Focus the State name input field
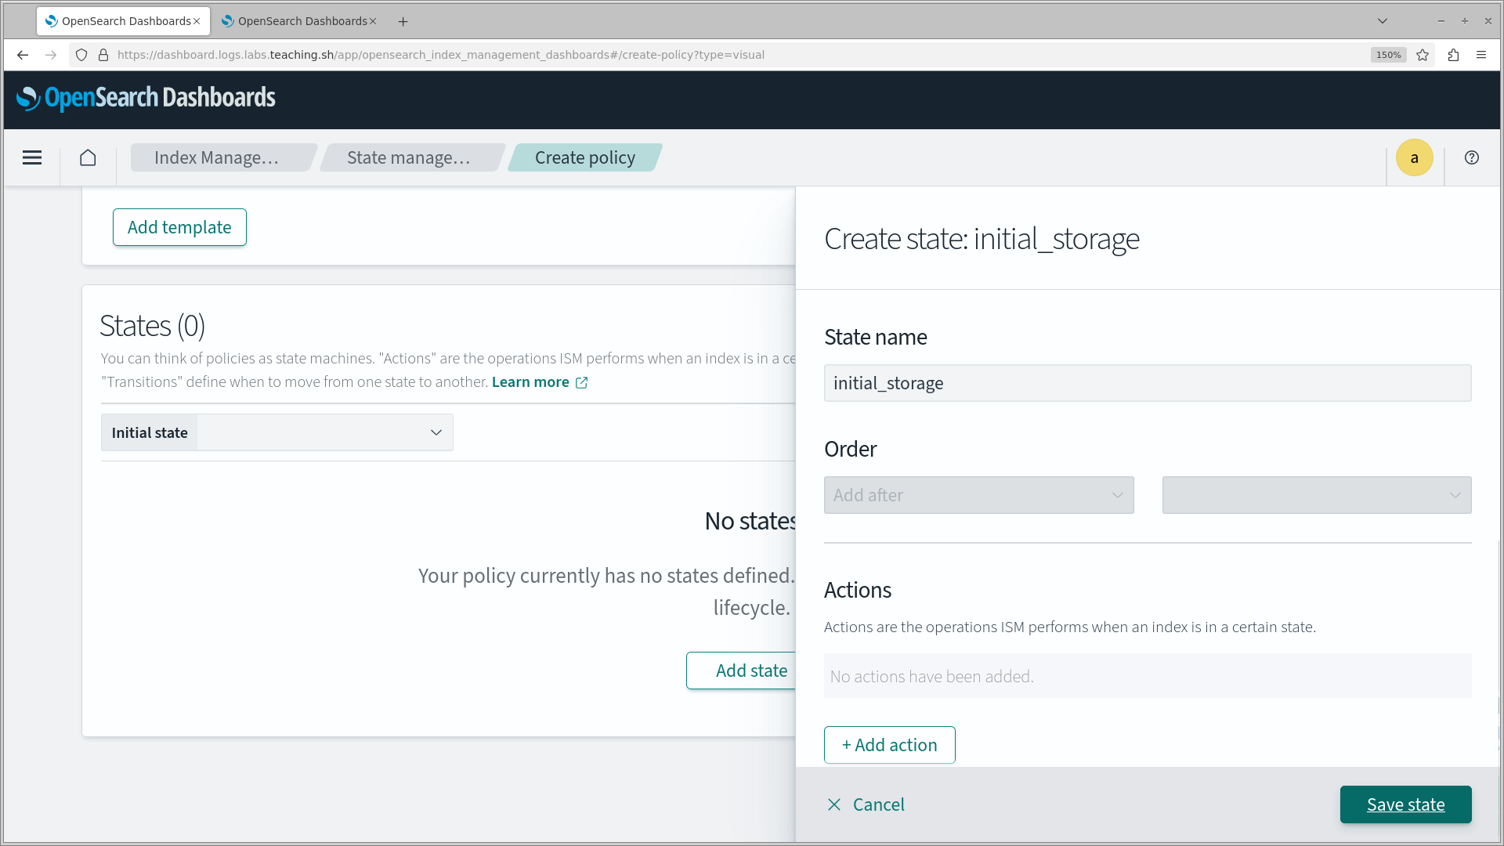 click(1147, 383)
